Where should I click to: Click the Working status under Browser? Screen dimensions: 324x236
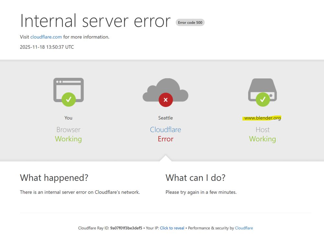(68, 139)
